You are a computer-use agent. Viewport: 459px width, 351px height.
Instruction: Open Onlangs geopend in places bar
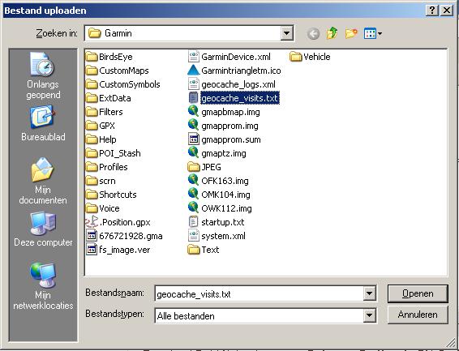(43, 75)
